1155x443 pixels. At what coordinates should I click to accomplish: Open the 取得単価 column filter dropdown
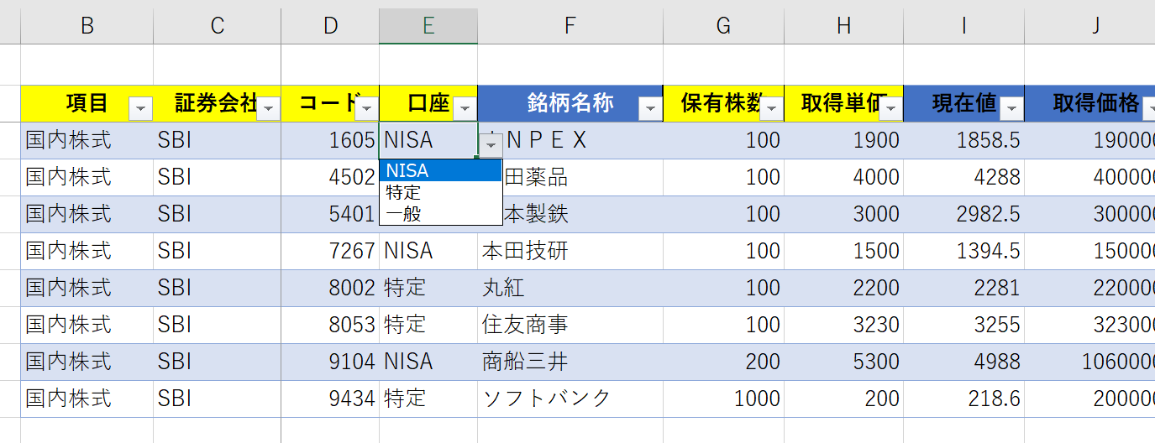coord(891,108)
